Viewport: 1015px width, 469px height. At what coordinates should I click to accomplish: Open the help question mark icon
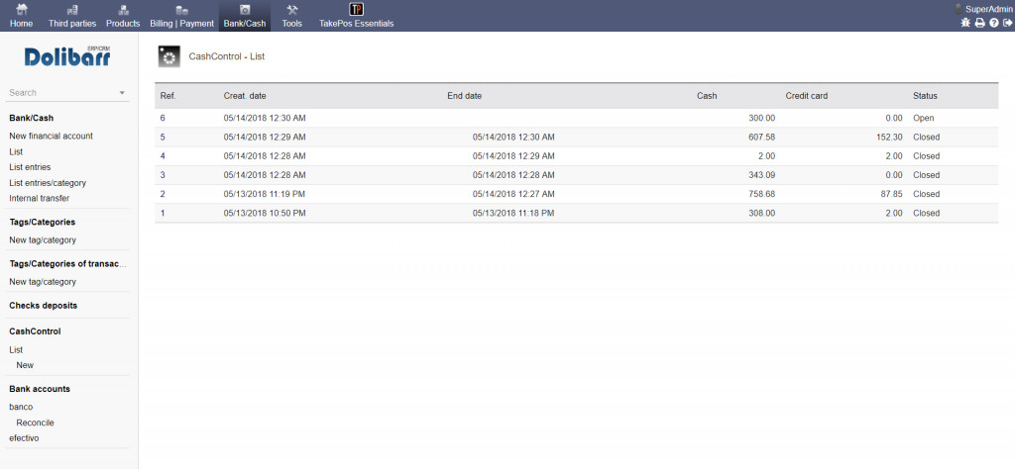[x=993, y=23]
